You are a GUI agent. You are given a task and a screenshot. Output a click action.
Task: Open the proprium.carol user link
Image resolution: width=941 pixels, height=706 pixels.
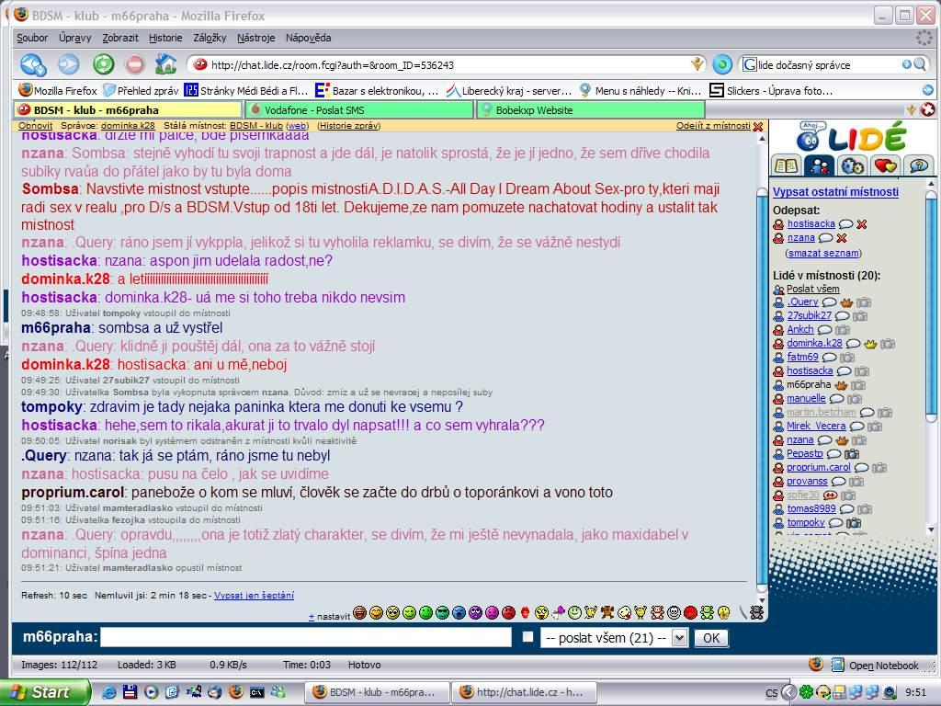(819, 468)
